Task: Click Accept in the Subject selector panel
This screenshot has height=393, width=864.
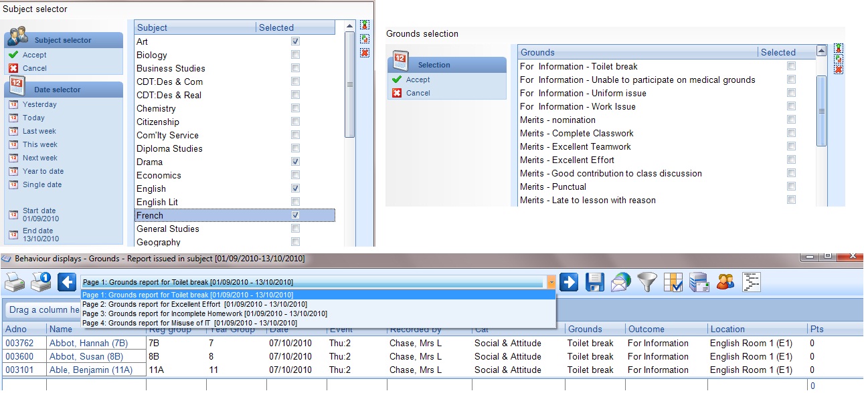Action: [35, 55]
